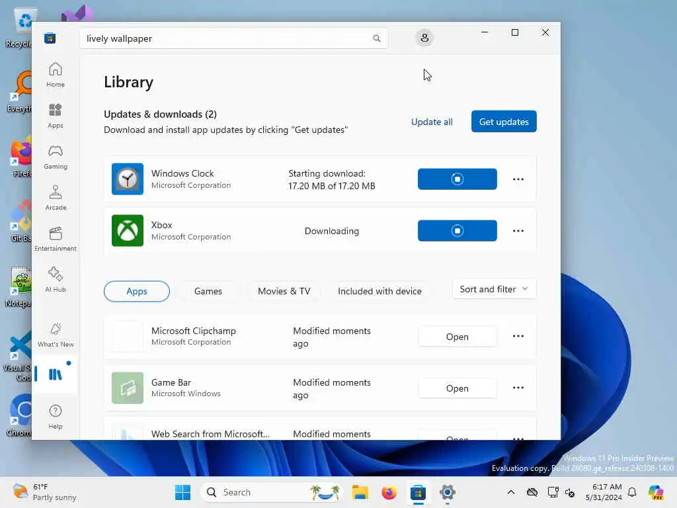Open Help from the sidebar
Viewport: 677px width, 508px height.
pos(56,417)
